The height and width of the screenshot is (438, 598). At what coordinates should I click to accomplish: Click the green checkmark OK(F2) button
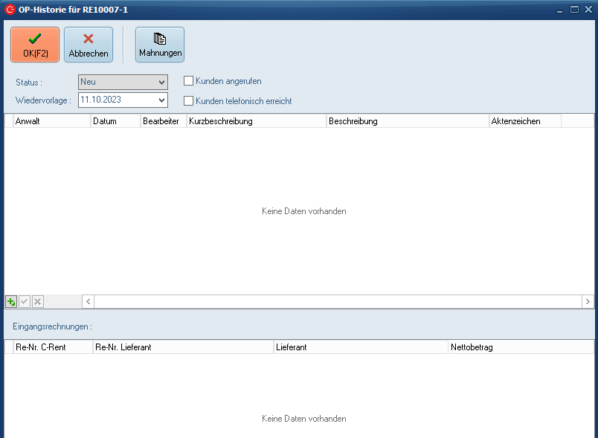[x=35, y=45]
